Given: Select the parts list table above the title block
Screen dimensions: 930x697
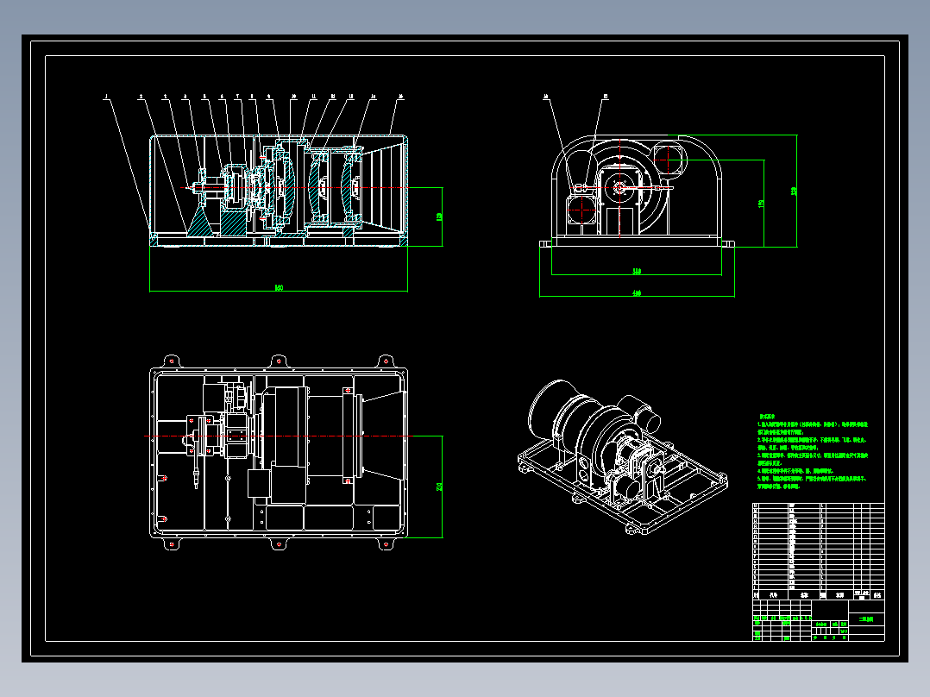Looking at the screenshot, I should (819, 551).
